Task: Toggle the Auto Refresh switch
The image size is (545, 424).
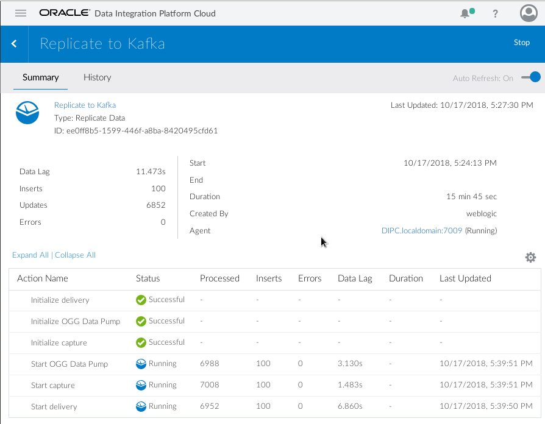Action: click(531, 77)
